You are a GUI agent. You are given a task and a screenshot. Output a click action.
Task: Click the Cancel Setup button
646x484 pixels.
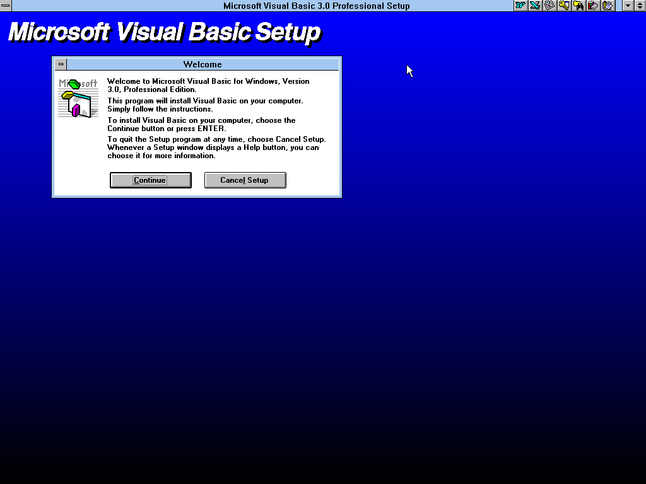tap(245, 180)
